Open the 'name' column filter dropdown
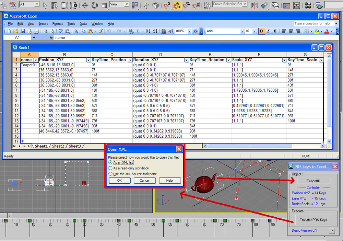Viewport: 343px width, 241px height. [x=36, y=60]
